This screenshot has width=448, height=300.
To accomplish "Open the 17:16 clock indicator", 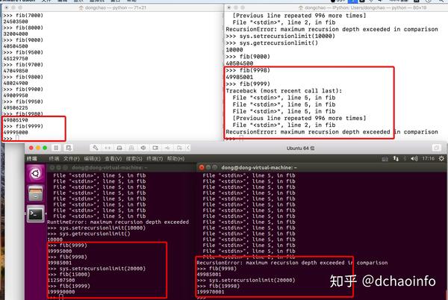I will point(428,158).
